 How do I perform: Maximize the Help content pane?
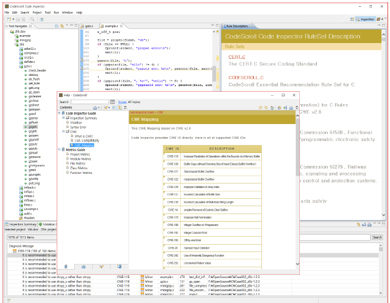pyautogui.click(x=296, y=108)
